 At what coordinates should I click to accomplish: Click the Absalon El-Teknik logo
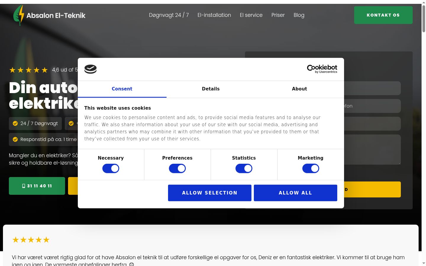49,15
